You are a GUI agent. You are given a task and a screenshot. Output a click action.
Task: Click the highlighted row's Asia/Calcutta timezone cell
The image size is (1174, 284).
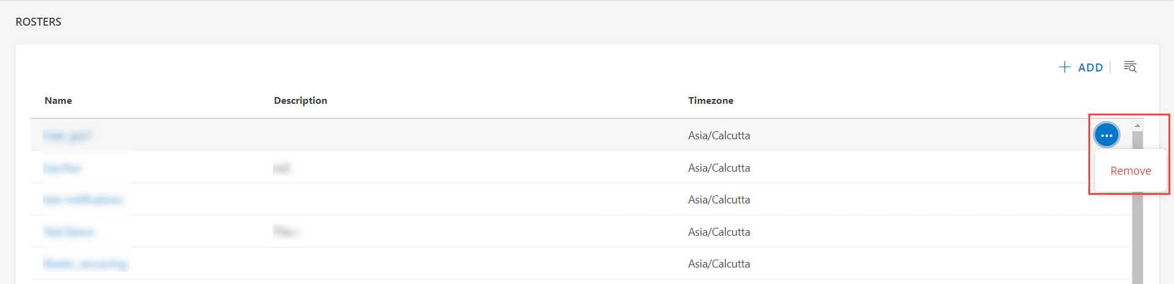tap(719, 136)
